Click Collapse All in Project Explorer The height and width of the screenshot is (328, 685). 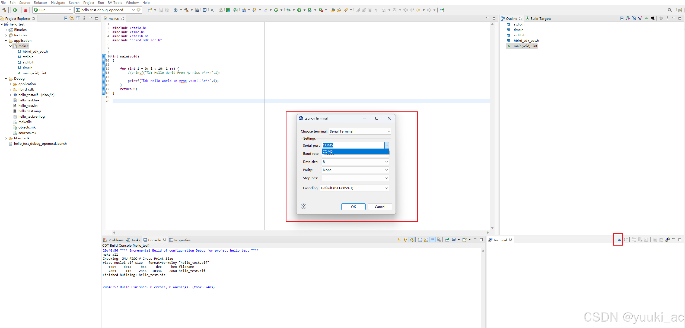(65, 18)
